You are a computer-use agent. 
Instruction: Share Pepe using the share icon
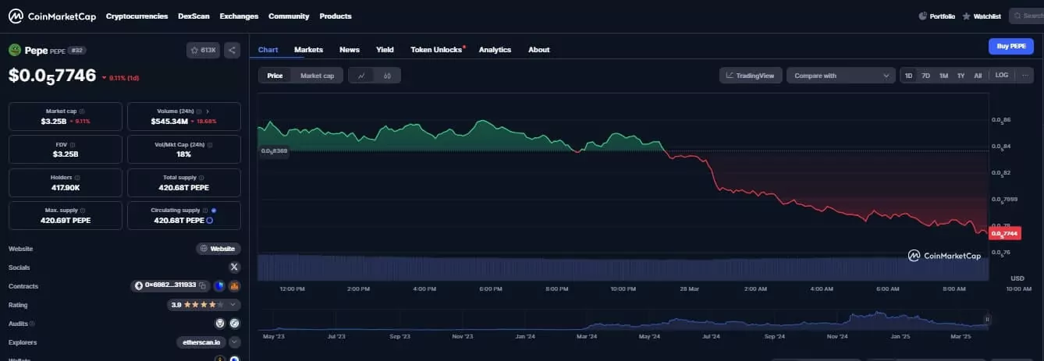[233, 50]
